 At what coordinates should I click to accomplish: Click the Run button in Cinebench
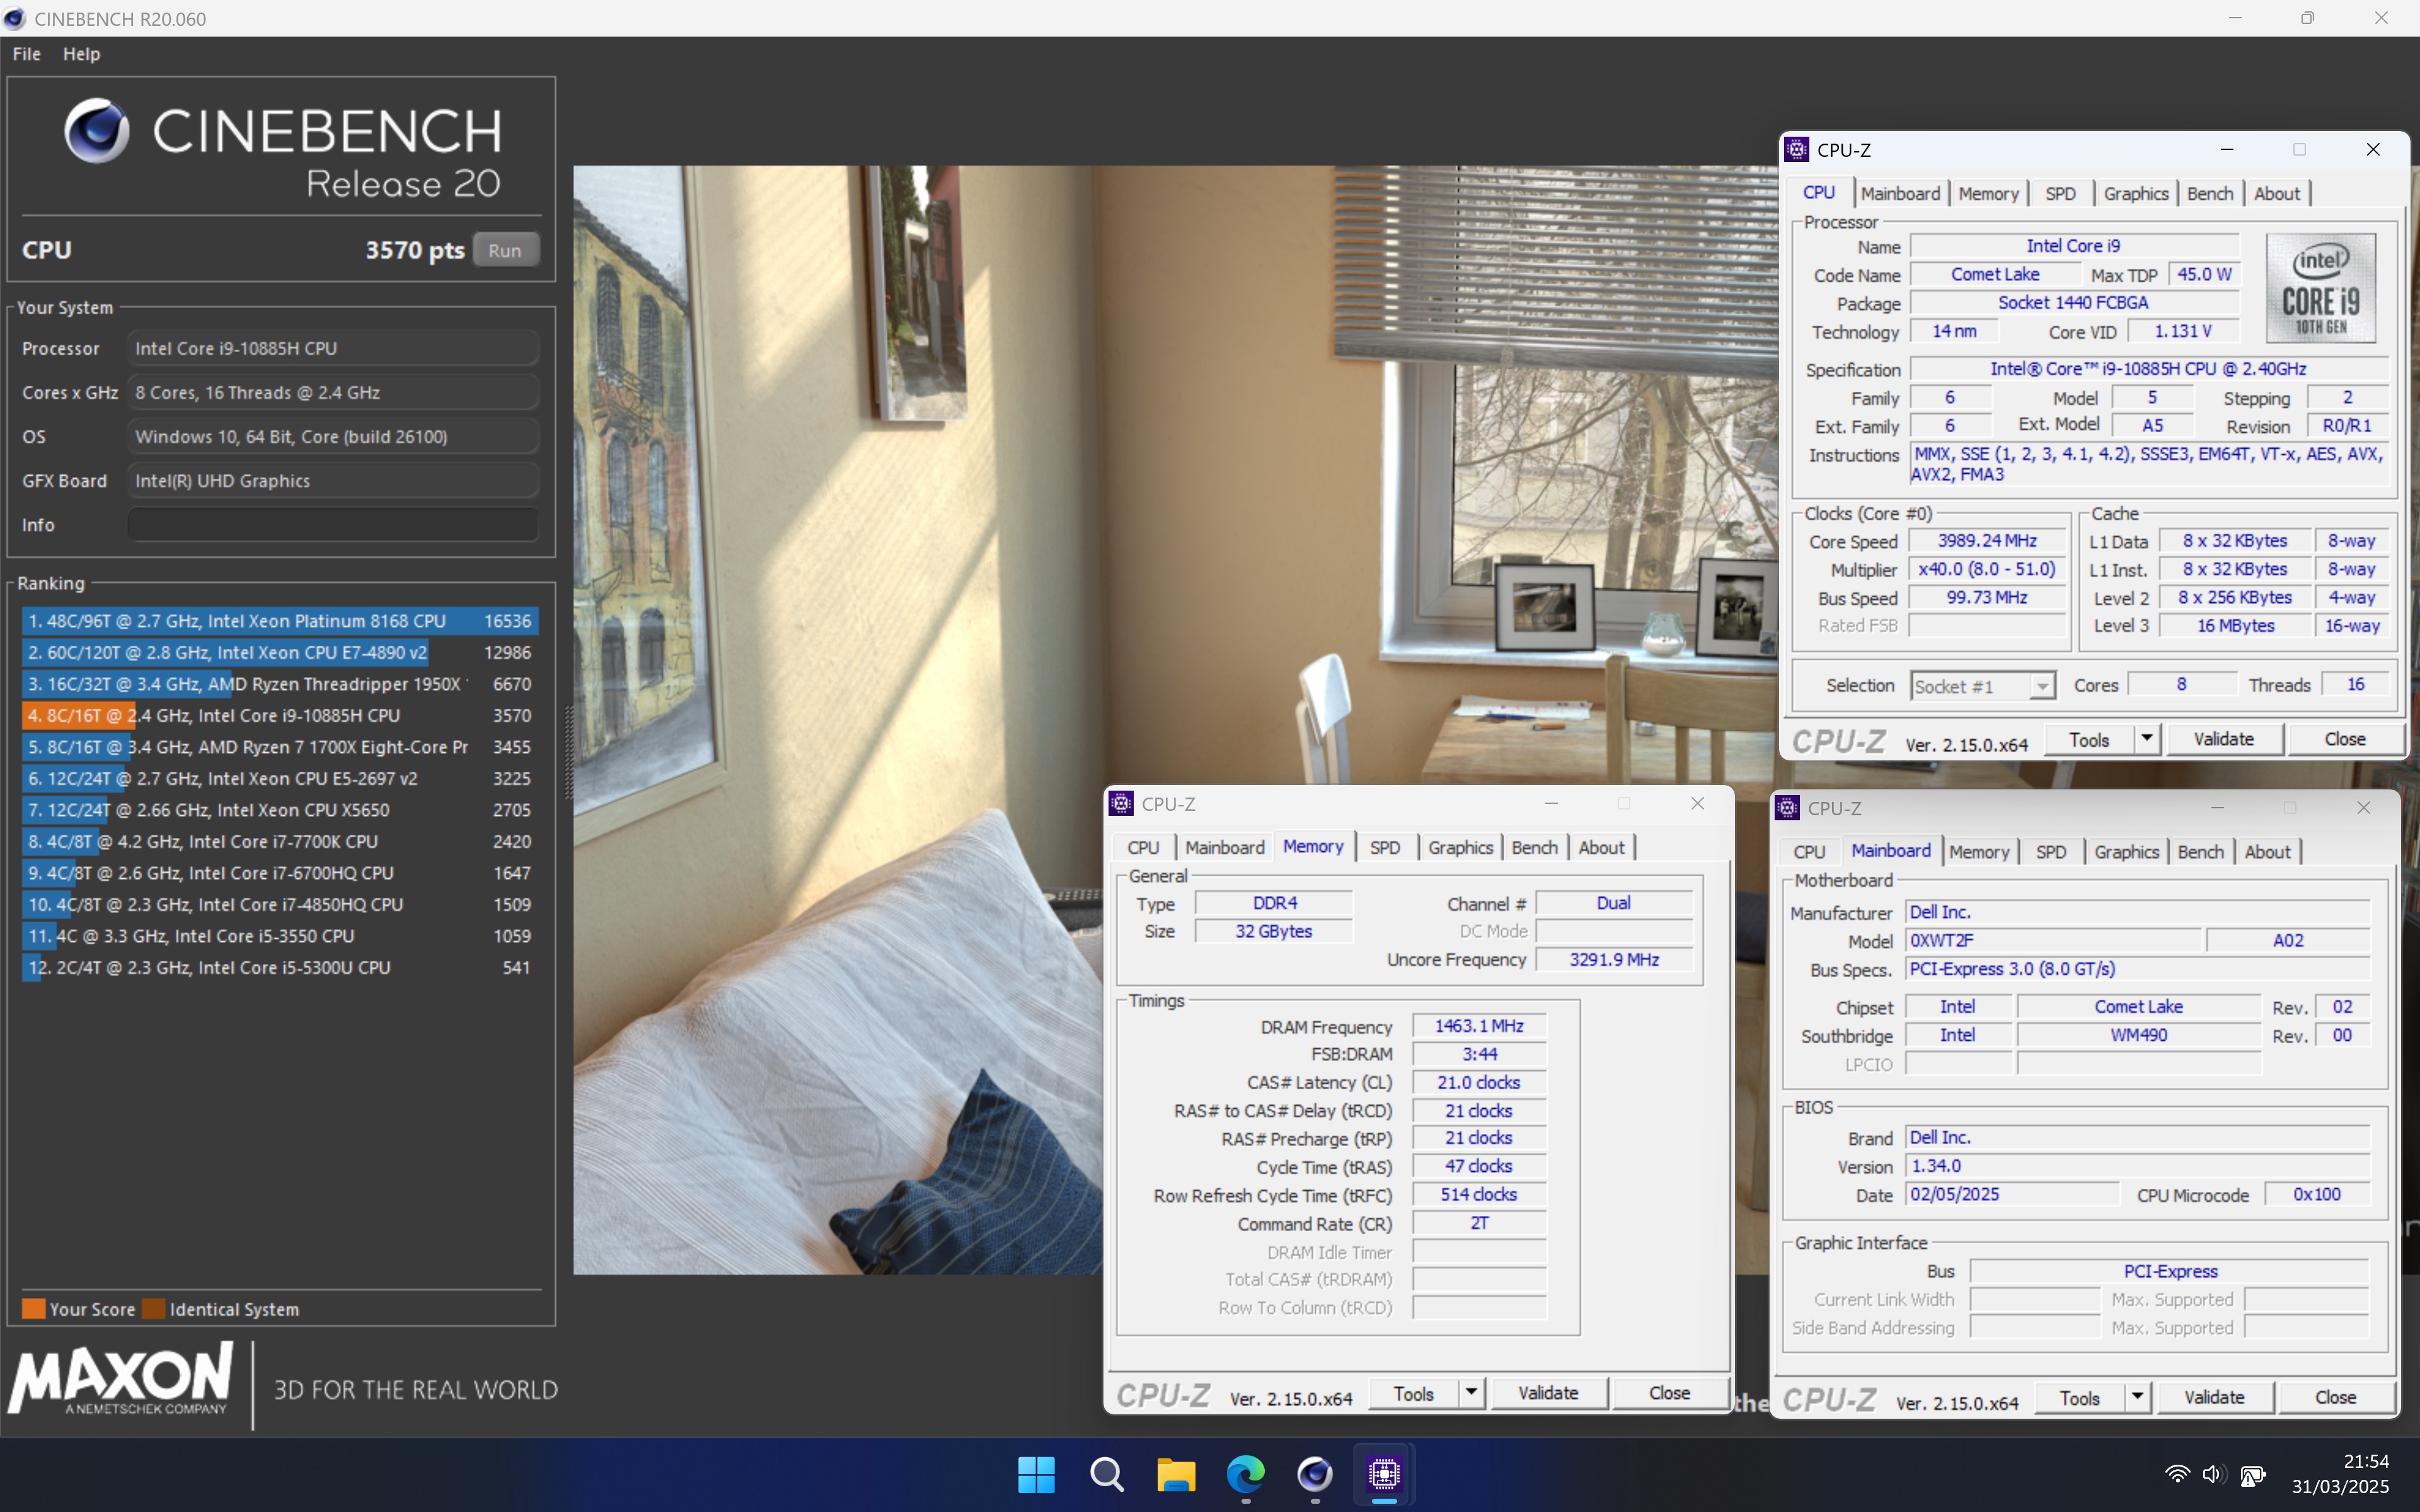tap(505, 250)
